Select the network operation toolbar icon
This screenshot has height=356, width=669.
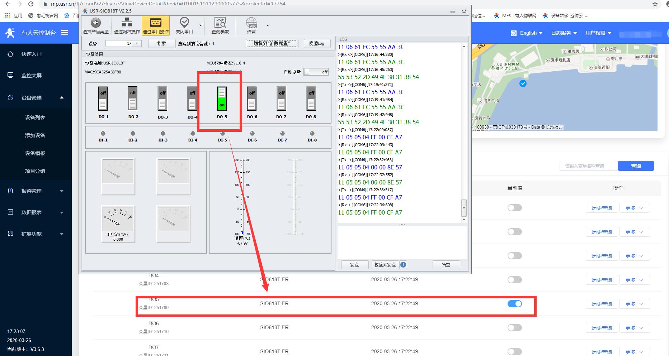click(127, 23)
